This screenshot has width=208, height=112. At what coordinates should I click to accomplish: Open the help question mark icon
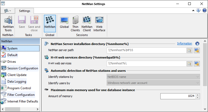205,11
